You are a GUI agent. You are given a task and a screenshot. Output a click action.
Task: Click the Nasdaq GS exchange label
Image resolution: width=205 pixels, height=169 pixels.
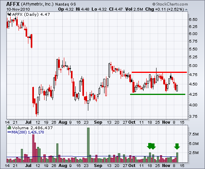pyautogui.click(x=65, y=4)
